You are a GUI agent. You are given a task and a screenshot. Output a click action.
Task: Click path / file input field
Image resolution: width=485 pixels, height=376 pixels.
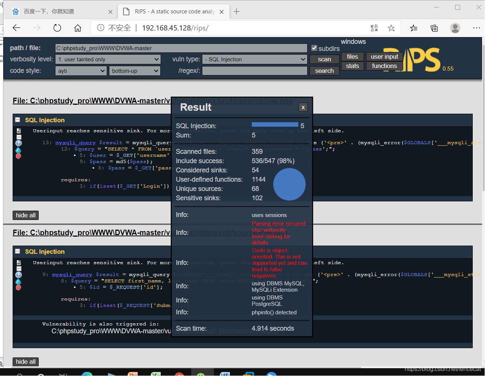(x=181, y=48)
